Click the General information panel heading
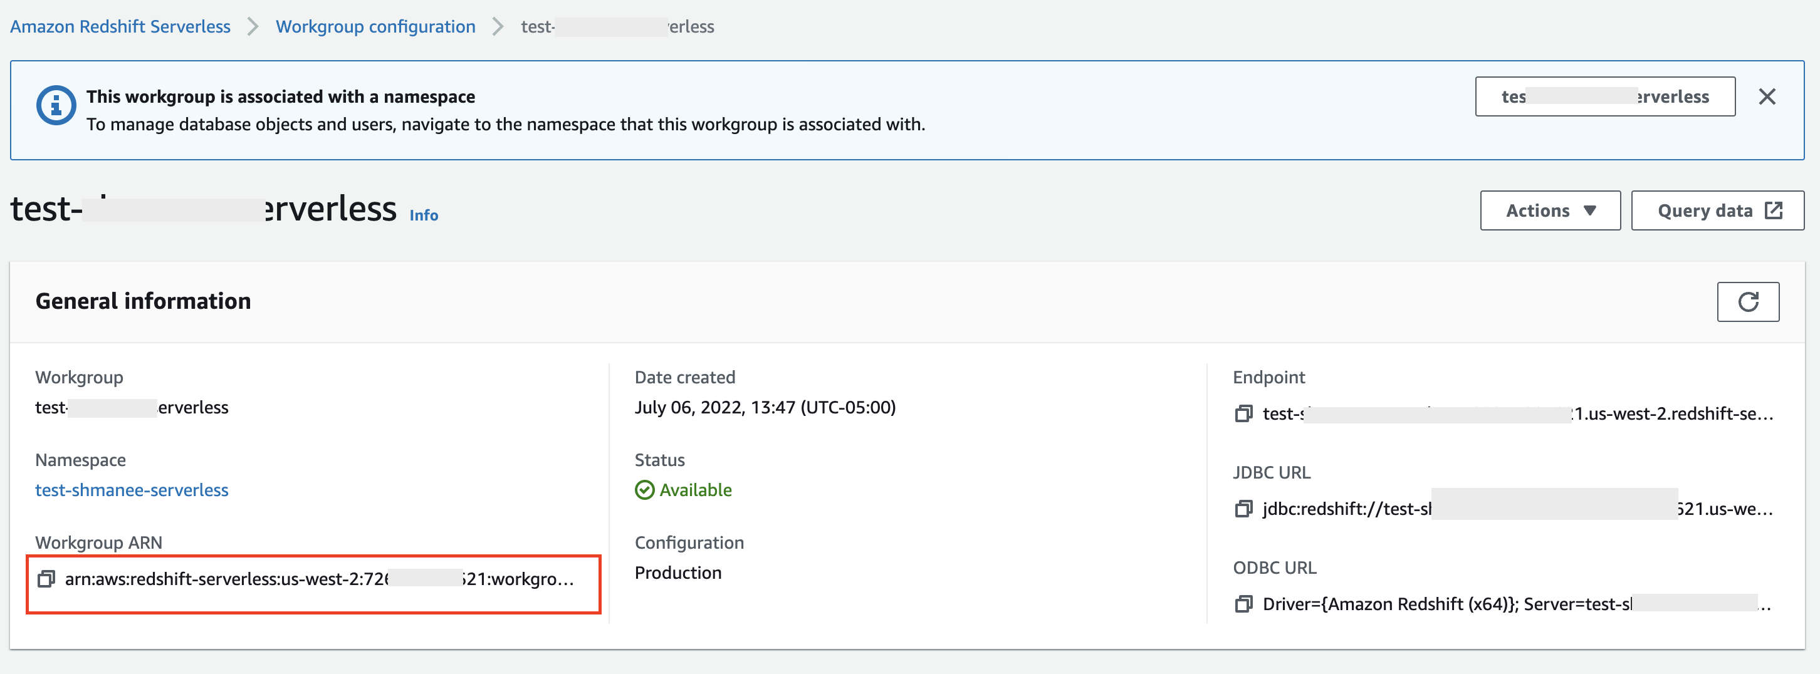Image resolution: width=1820 pixels, height=674 pixels. point(143,302)
